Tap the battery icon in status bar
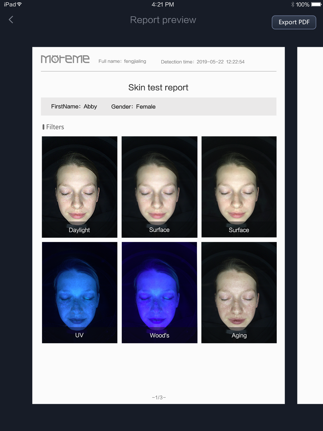Screen dimensions: 323x431 (x=317, y=5)
